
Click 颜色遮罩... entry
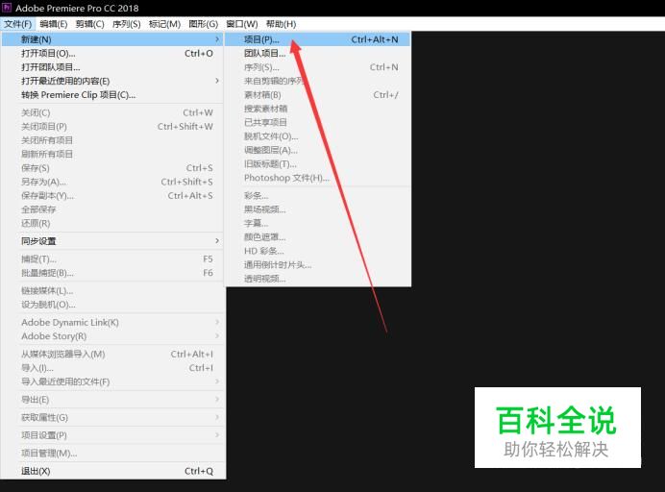click(x=318, y=237)
